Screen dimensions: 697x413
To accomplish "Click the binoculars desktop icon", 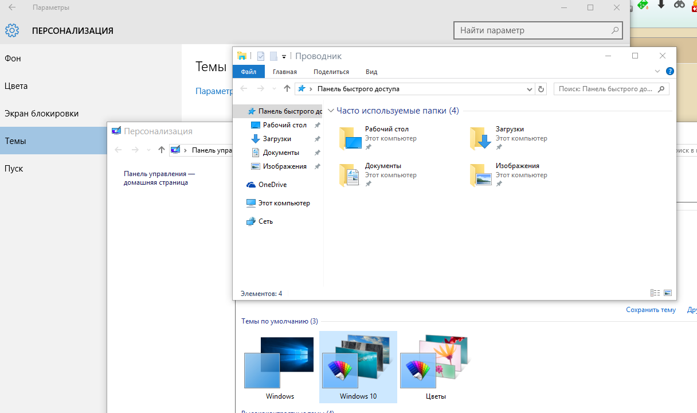I will (x=679, y=5).
